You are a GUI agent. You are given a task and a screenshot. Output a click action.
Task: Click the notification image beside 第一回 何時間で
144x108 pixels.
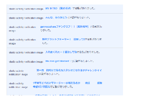(18, 73)
